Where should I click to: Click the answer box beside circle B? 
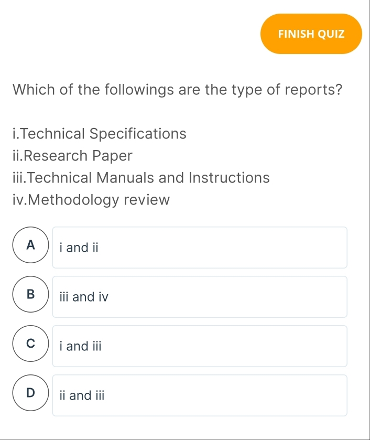point(199,297)
